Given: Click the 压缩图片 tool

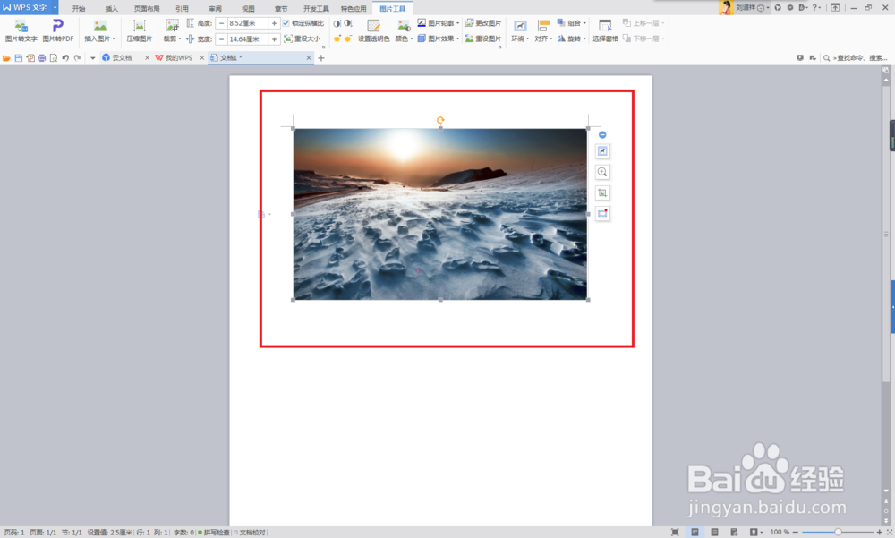Looking at the screenshot, I should coord(139,34).
